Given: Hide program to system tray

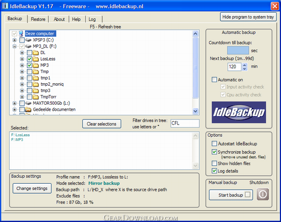Looking at the screenshot, I should click(x=248, y=17).
